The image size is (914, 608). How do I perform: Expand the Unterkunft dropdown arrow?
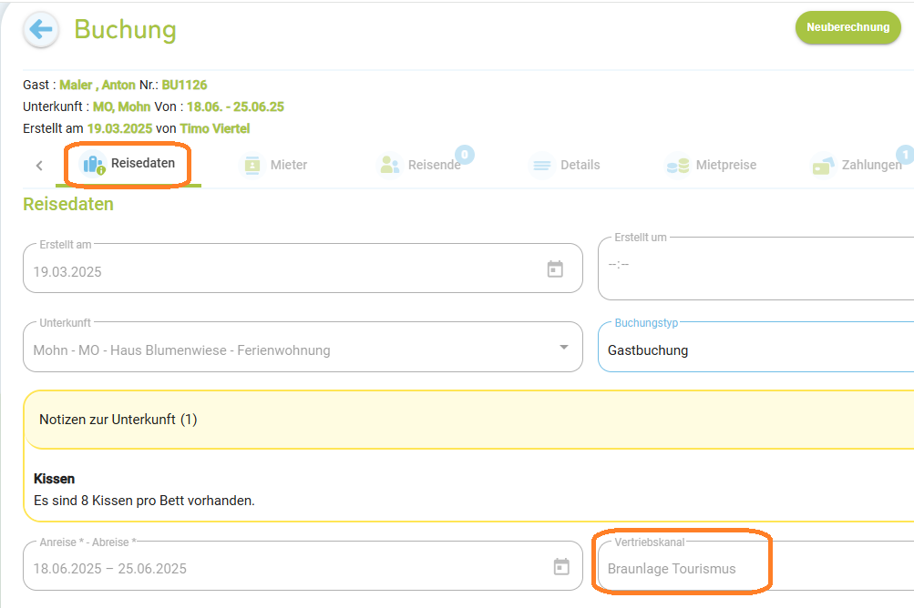pos(564,347)
